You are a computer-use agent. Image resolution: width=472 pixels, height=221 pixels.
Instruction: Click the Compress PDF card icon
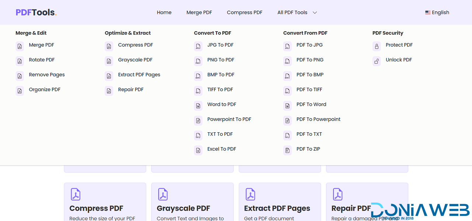76,194
